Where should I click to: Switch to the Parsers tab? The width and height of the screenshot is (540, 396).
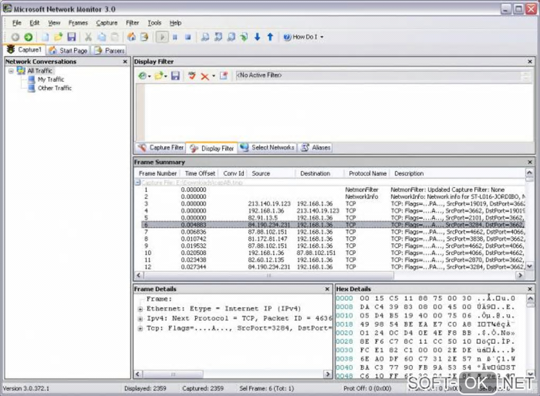point(109,51)
